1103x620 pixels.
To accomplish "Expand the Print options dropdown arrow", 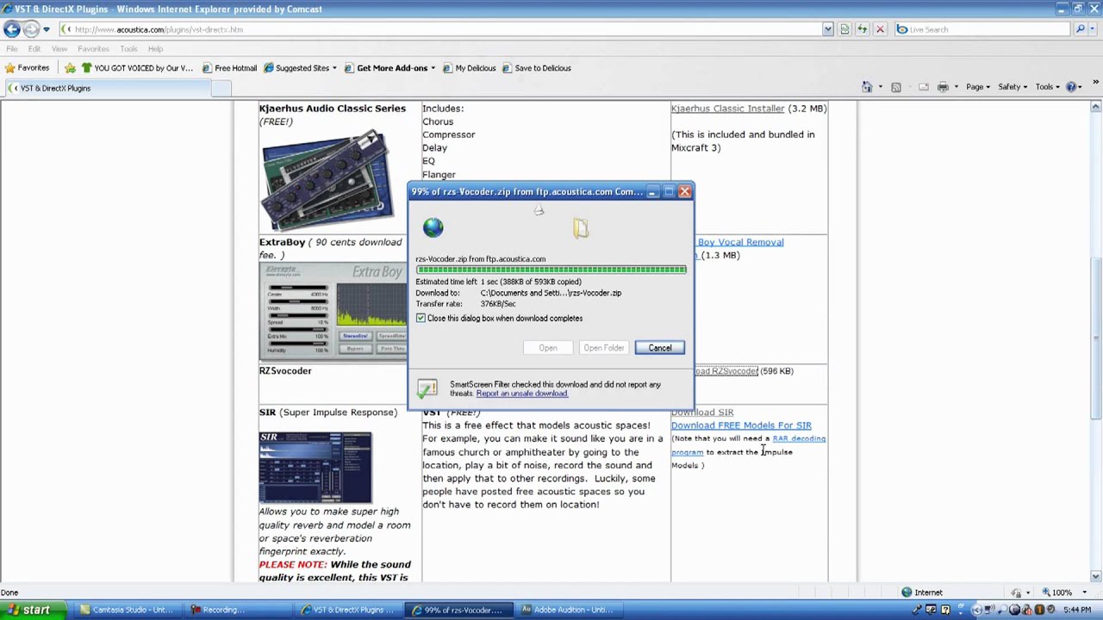I will click(x=957, y=87).
